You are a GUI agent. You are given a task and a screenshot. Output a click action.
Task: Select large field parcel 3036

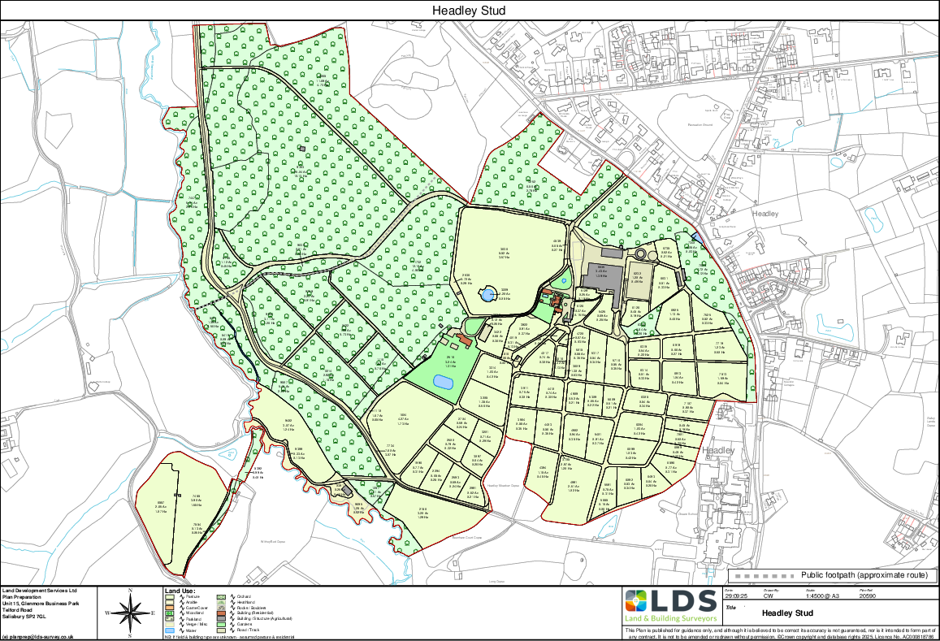tap(504, 252)
